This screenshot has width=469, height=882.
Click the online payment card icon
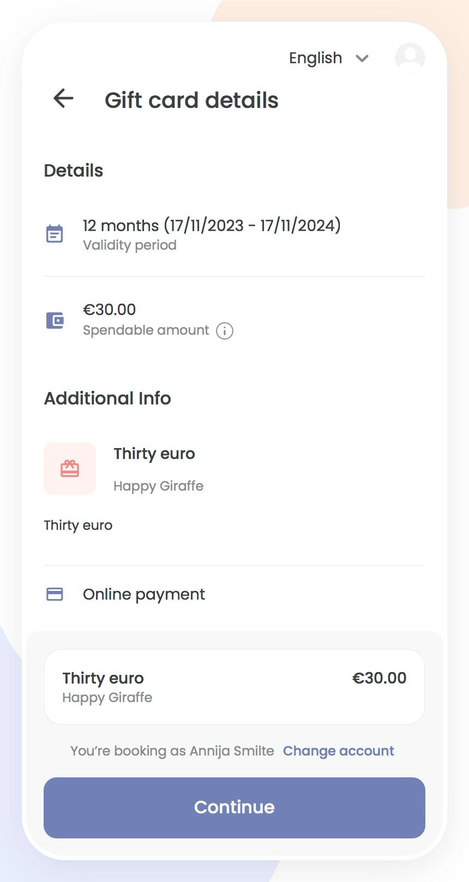(x=55, y=594)
